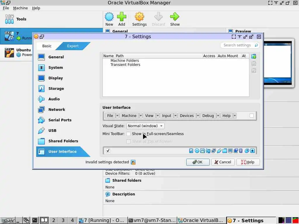Click the USB indicator in status bar editor
Image resolution: width=299 pixels, height=224 pixels.
point(219,151)
